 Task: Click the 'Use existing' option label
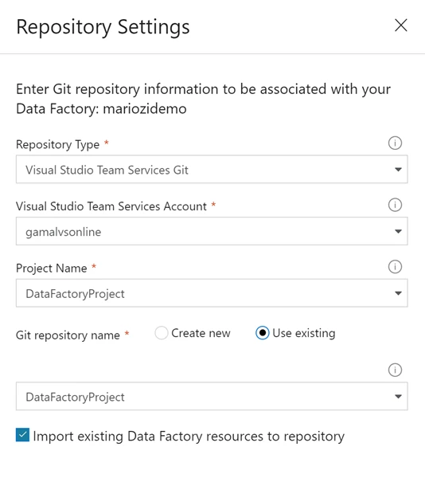[x=304, y=333]
